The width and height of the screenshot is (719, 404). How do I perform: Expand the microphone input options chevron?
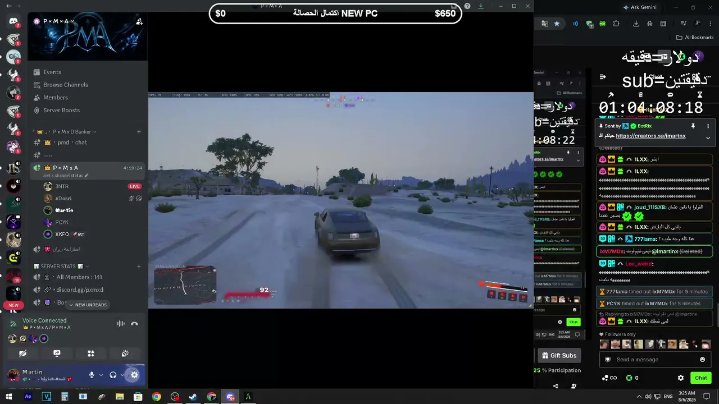click(101, 375)
